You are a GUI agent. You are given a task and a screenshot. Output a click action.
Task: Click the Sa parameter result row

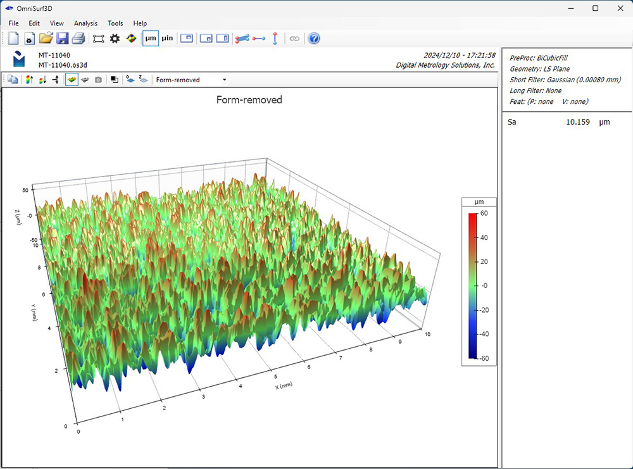pos(558,122)
